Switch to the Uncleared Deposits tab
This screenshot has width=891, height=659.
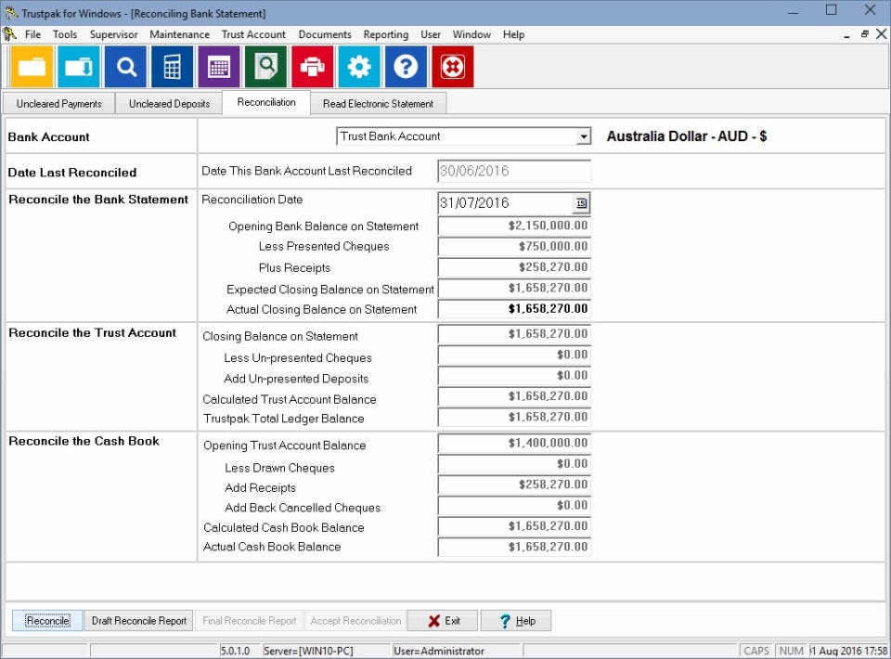[x=169, y=104]
